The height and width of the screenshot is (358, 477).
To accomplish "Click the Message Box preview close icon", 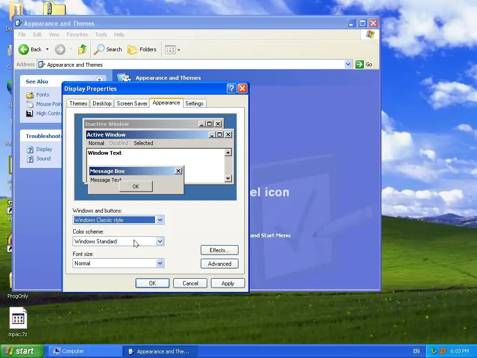I will click(x=178, y=171).
